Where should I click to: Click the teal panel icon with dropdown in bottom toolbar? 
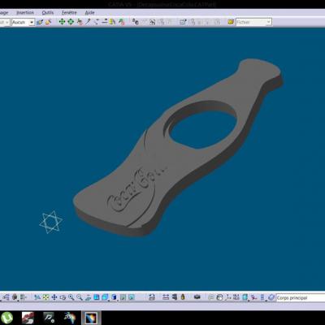(x=245, y=297)
